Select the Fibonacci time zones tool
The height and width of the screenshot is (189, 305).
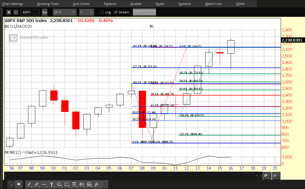coord(82,184)
